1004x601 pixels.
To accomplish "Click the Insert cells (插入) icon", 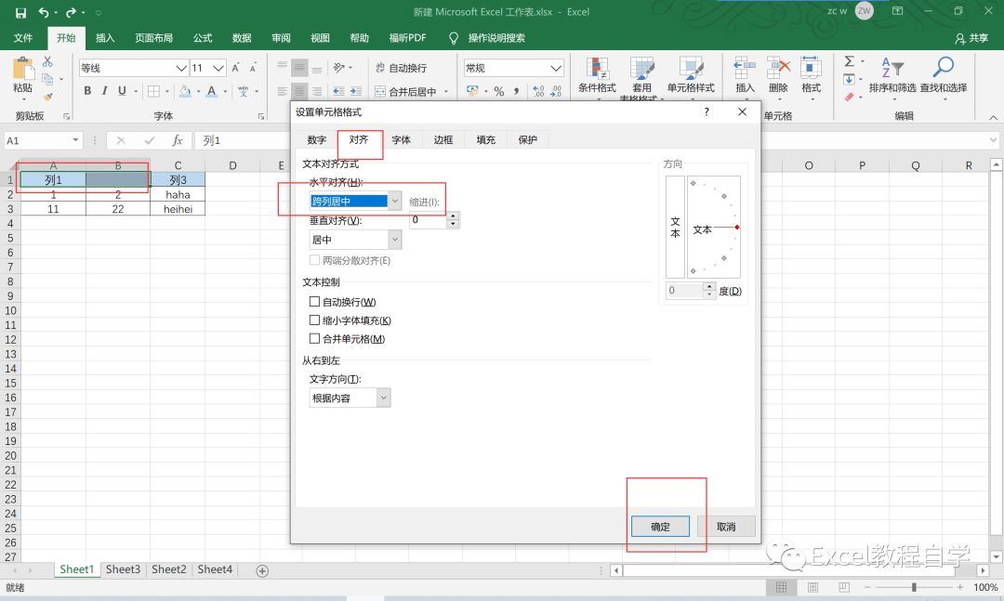I will click(745, 74).
